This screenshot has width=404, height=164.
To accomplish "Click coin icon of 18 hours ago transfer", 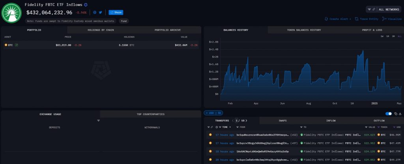I will click(210, 151).
